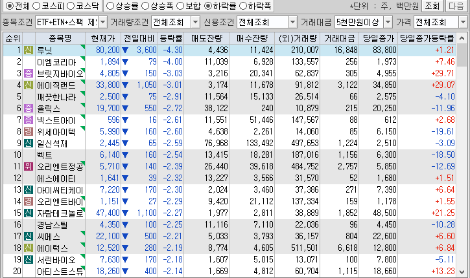This screenshot has height=278, width=470.
Task: Click the down arrow in 루닛 row
Action: point(125,50)
